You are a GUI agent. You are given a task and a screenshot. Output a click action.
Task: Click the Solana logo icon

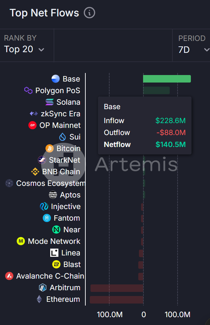[x=50, y=102]
